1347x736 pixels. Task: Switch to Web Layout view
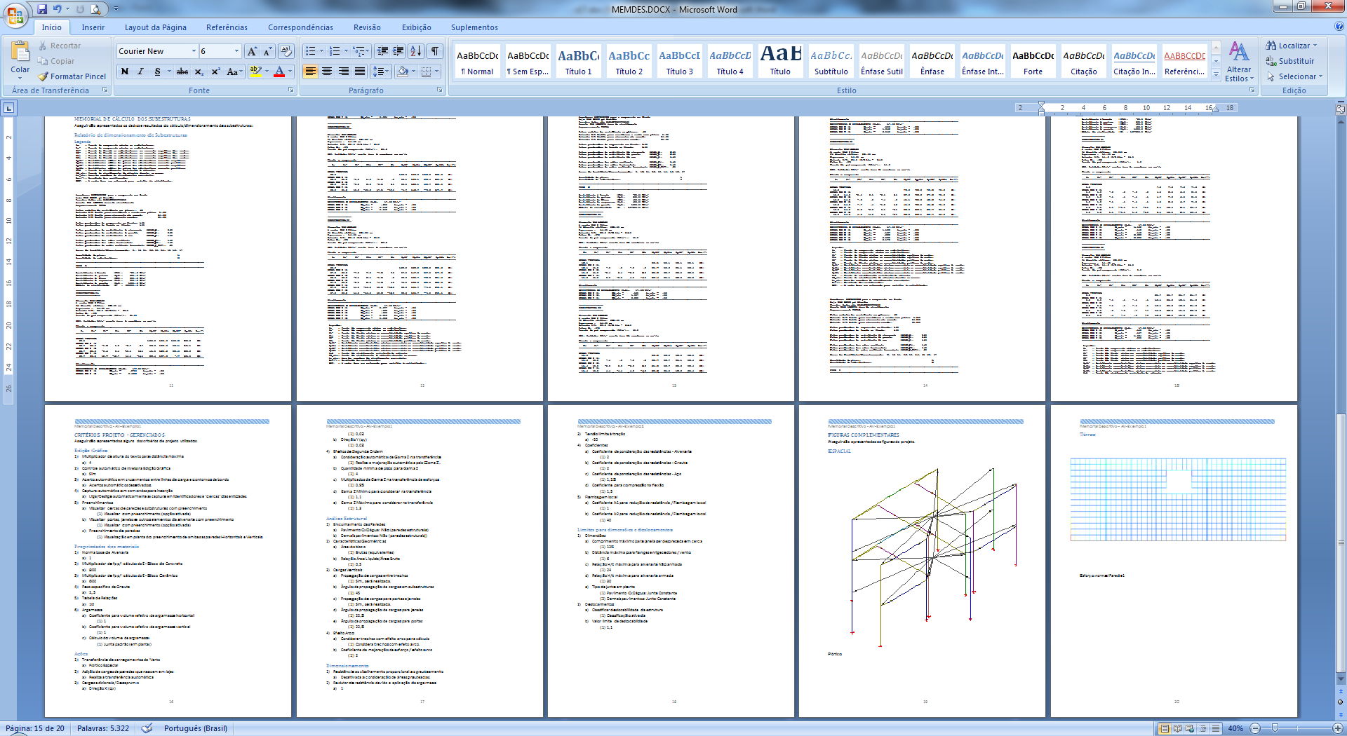(x=1190, y=728)
